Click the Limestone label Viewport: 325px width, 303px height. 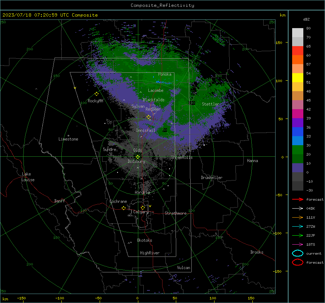(68, 139)
